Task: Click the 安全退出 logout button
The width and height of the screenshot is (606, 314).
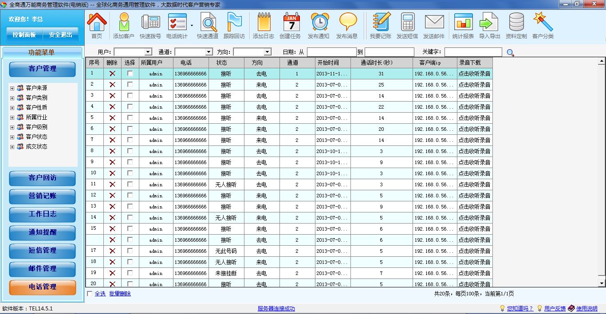Action: click(x=61, y=35)
